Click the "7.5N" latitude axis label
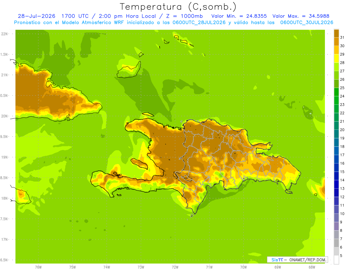 tap(4, 219)
